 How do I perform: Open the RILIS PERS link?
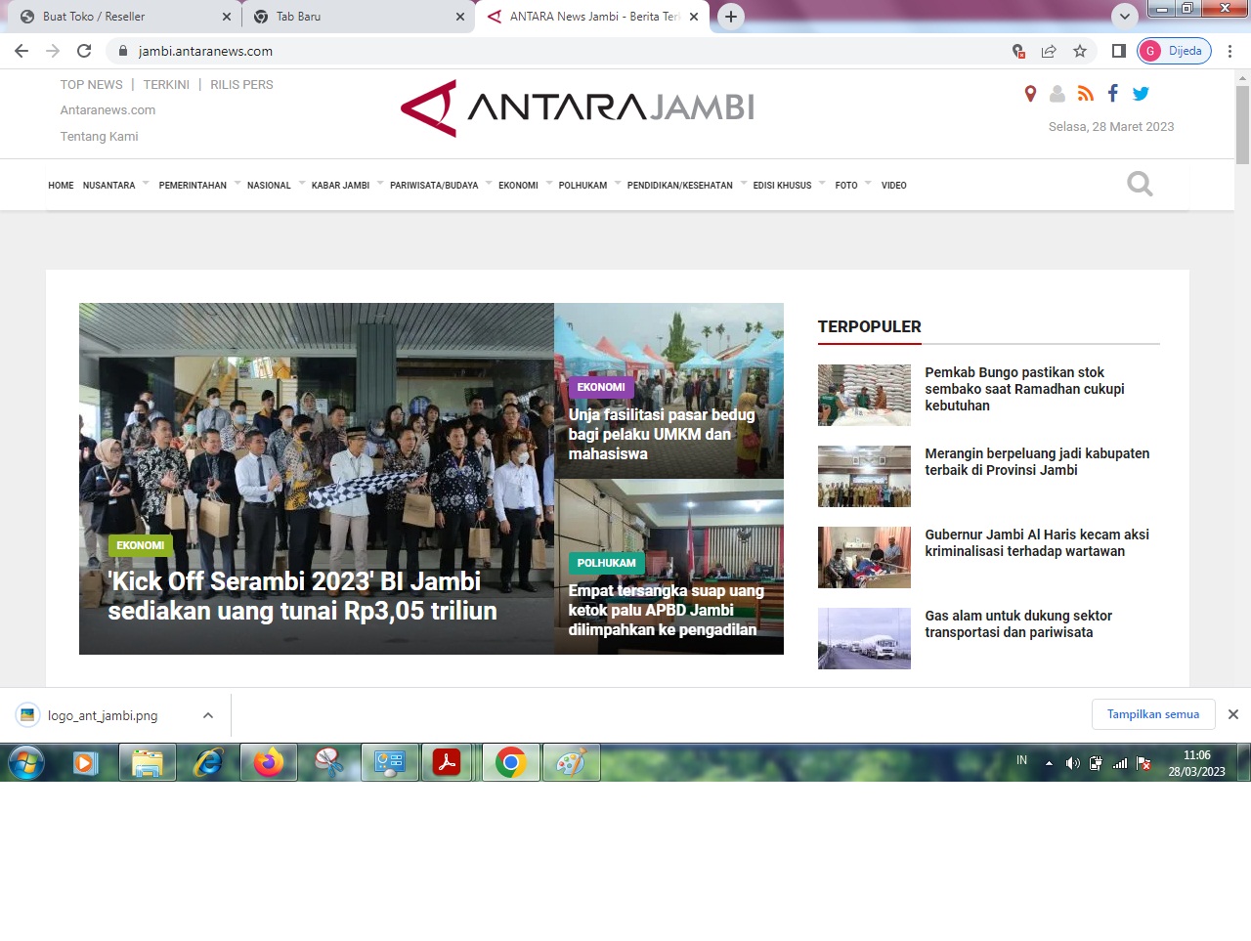click(241, 85)
